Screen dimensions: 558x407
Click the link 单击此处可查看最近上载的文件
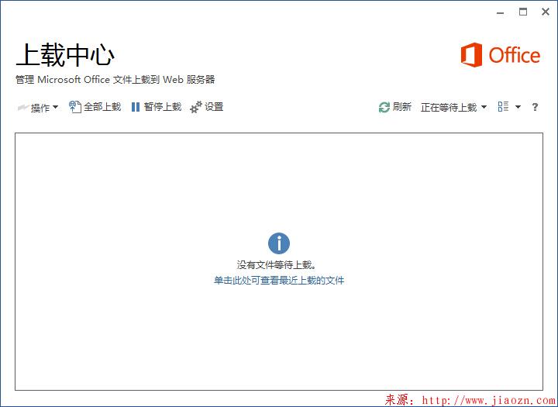pyautogui.click(x=279, y=281)
